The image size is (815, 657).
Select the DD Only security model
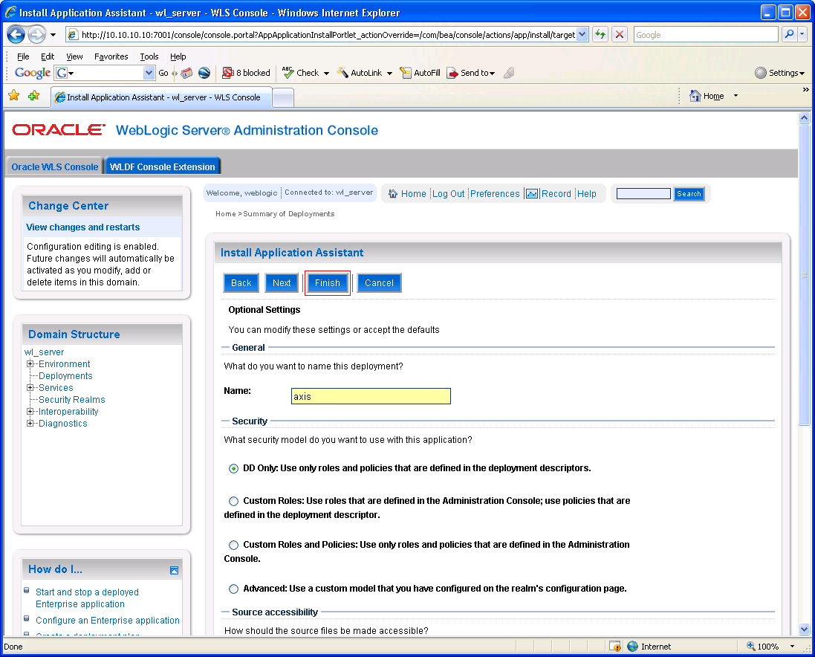234,468
